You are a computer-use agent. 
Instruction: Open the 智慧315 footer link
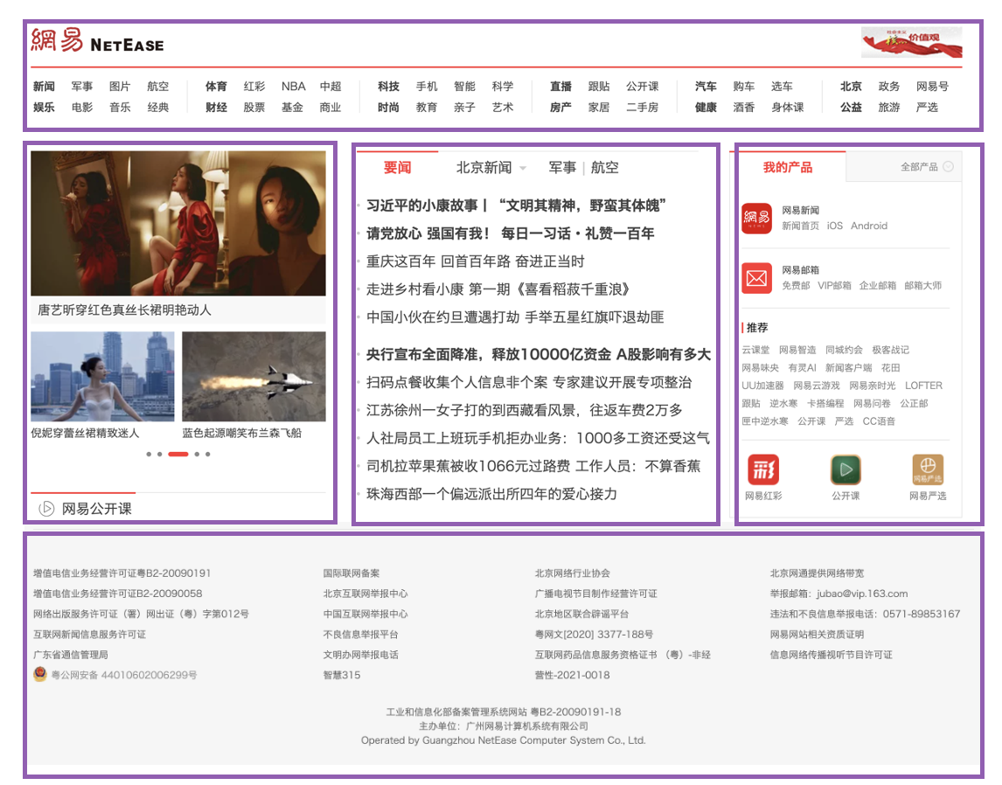(x=342, y=675)
